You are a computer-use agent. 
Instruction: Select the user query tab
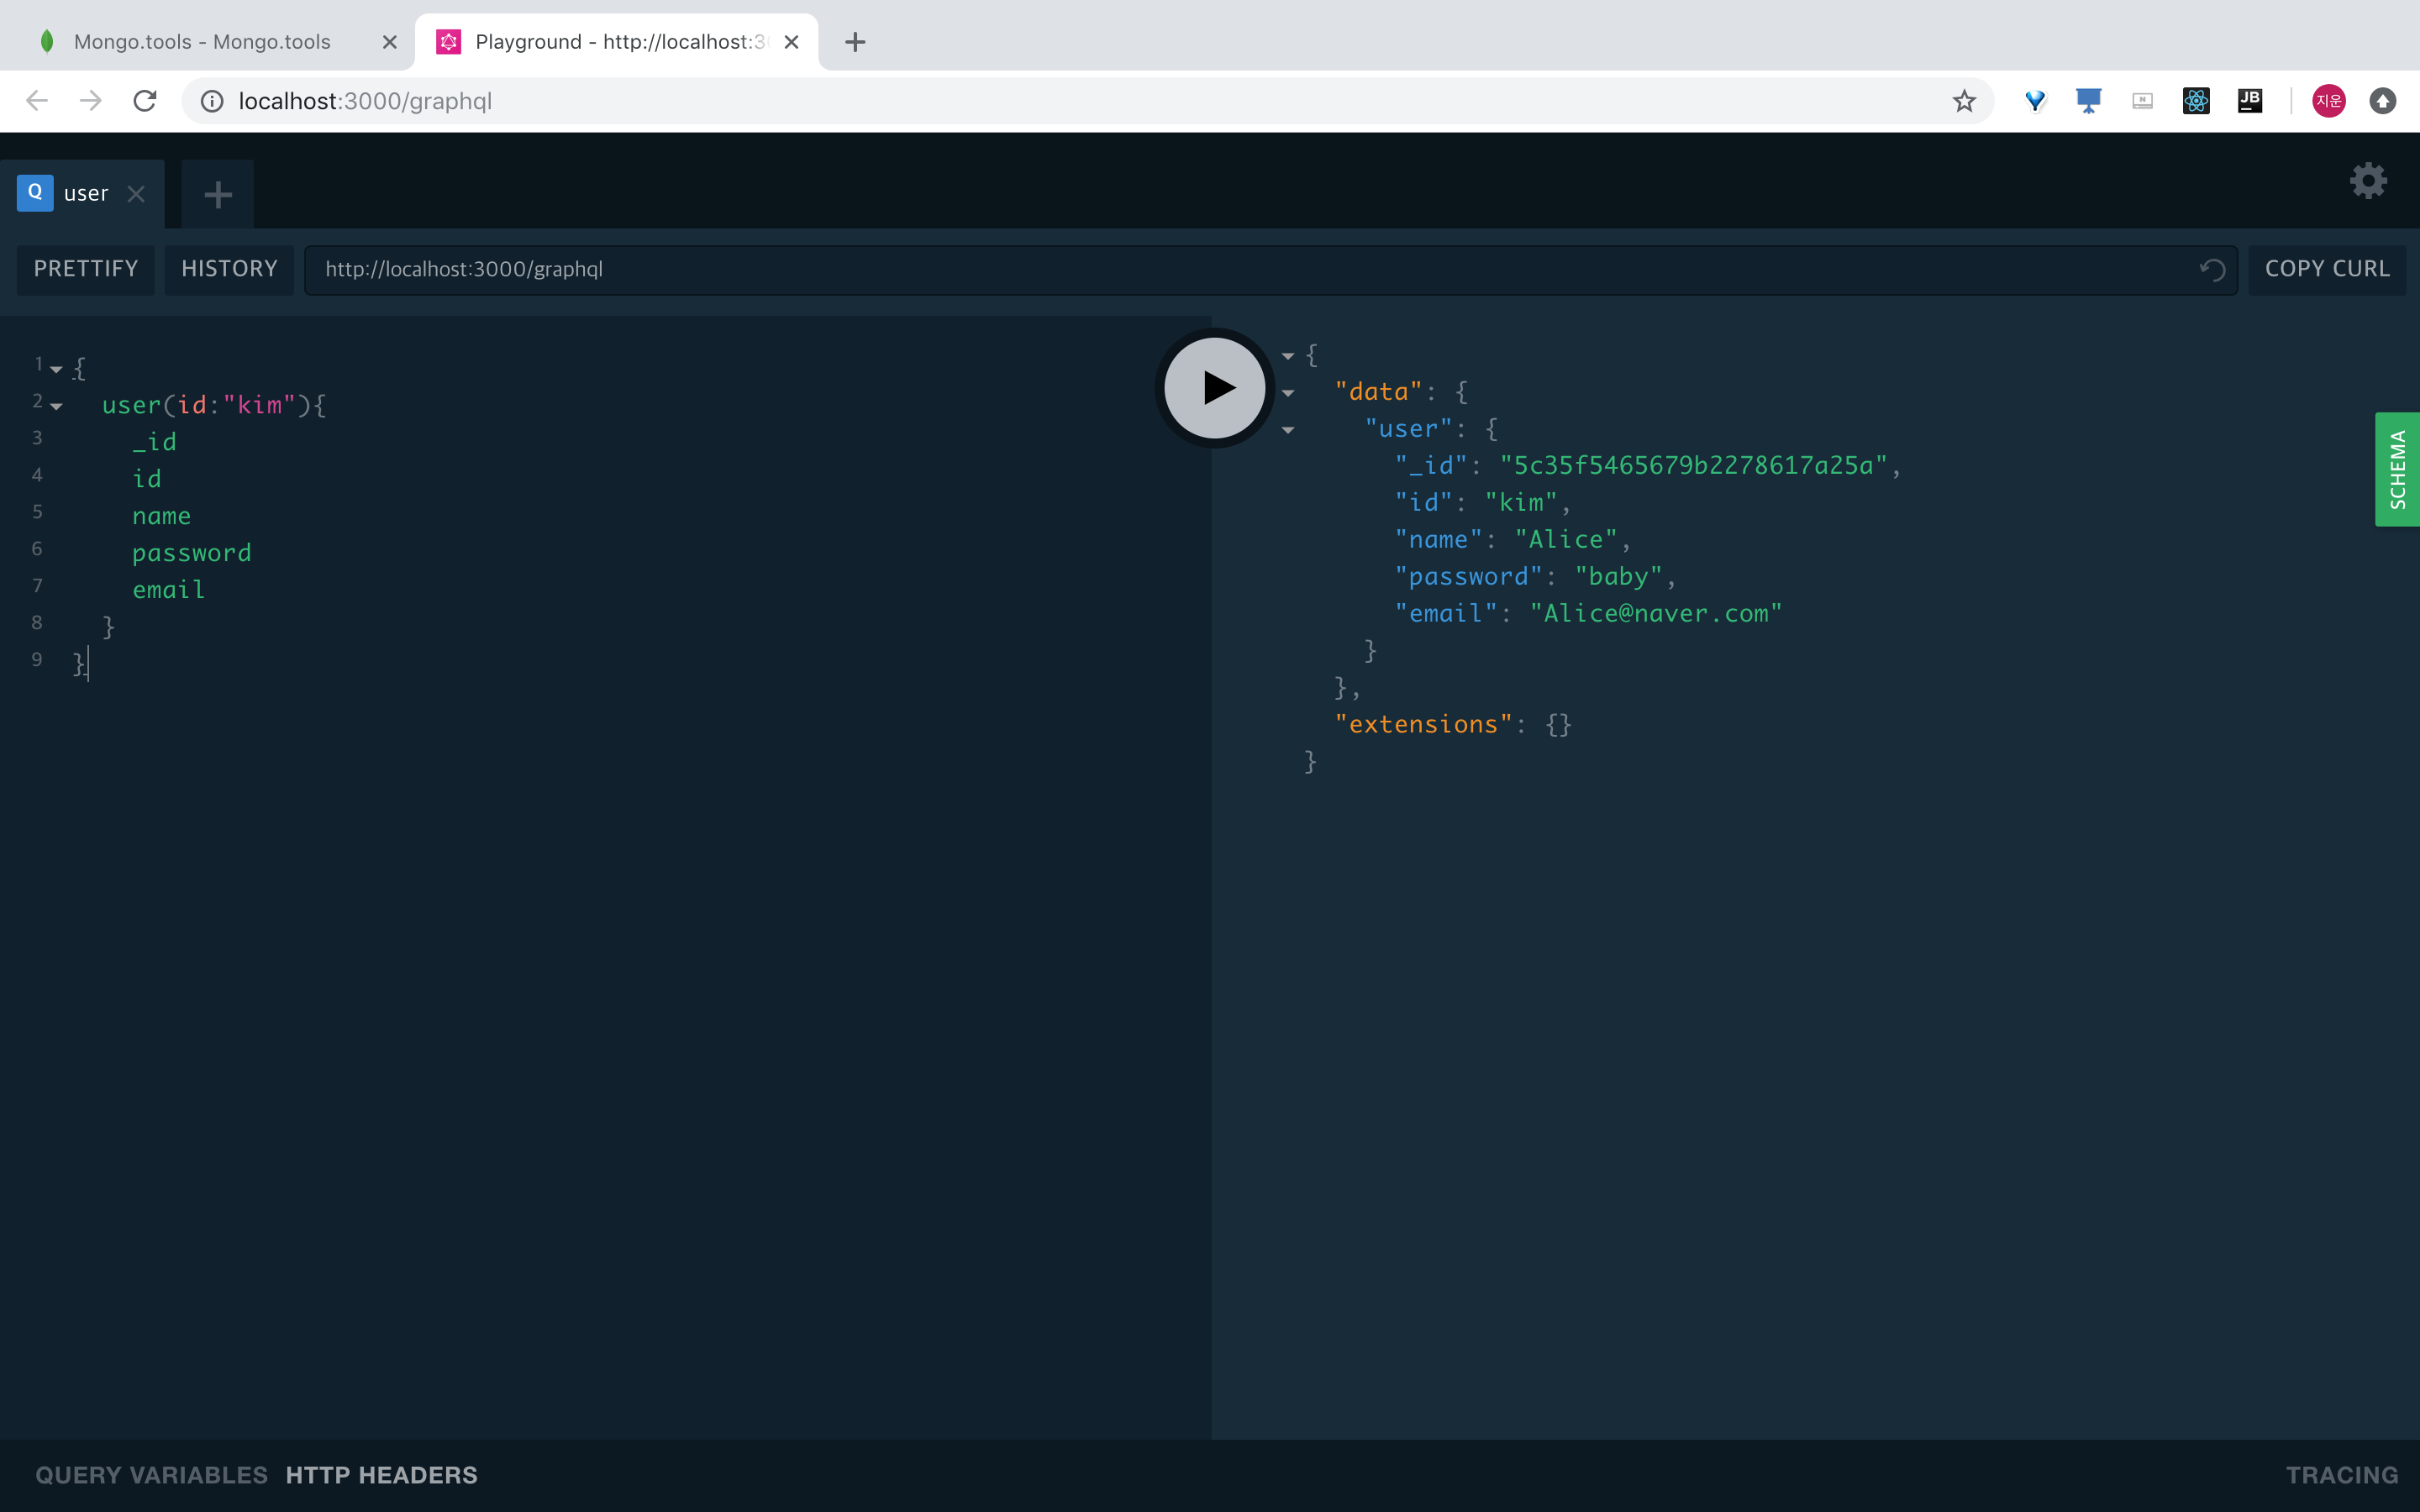click(83, 194)
